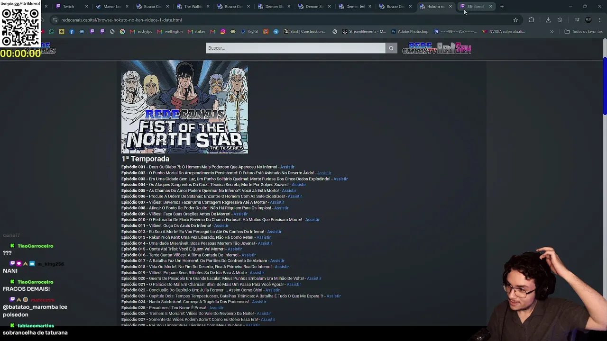Click the Assistir link for Episódio 003

pos(340,179)
